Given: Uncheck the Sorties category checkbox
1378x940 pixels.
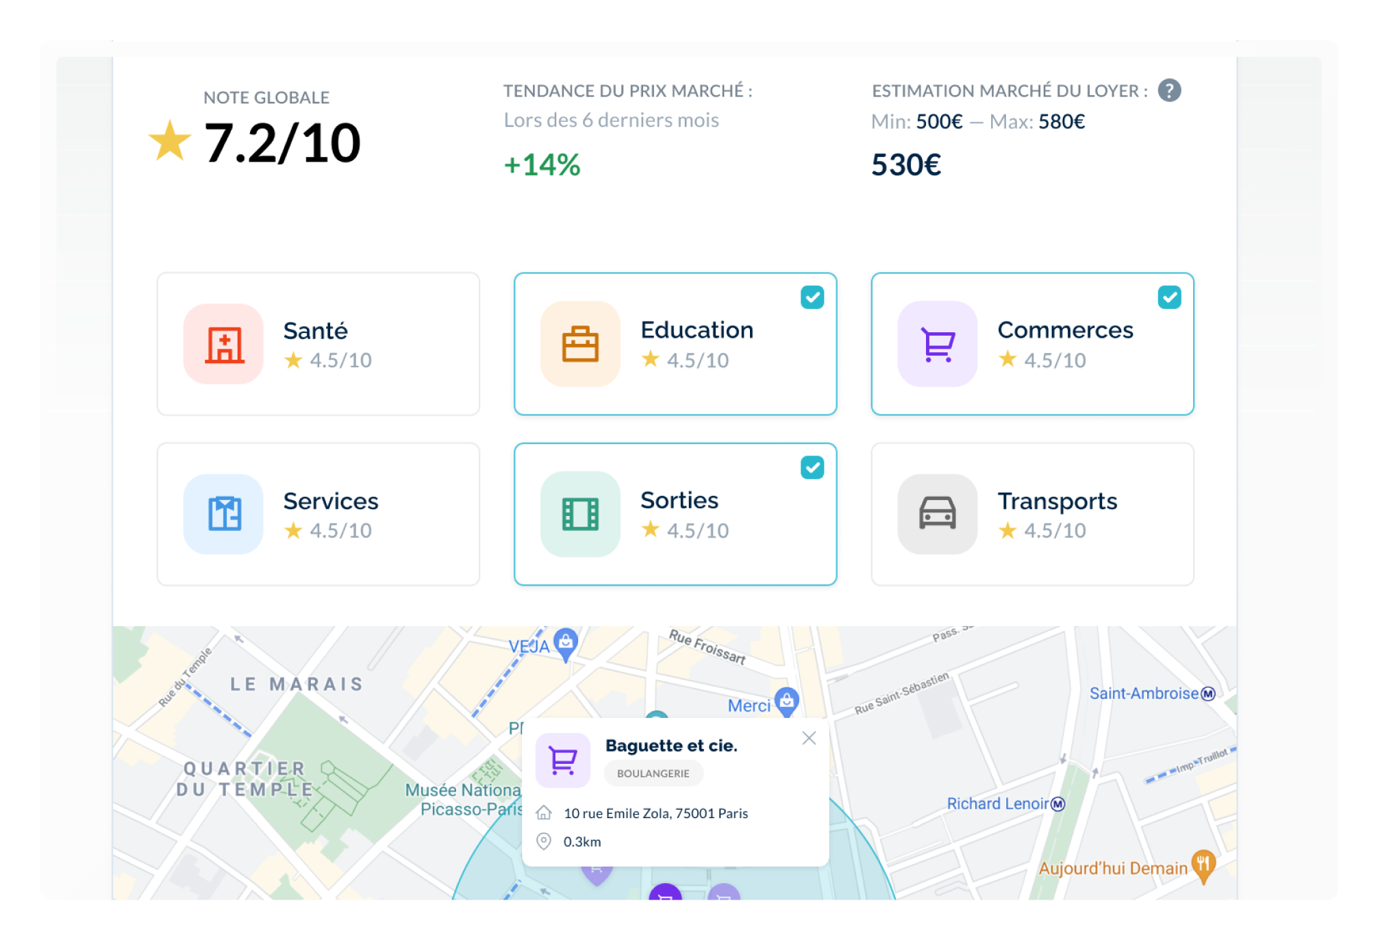Looking at the screenshot, I should 812,468.
